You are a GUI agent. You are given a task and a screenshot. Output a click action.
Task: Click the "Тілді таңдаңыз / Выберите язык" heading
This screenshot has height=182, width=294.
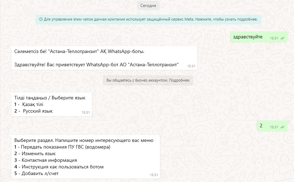pos(50,98)
